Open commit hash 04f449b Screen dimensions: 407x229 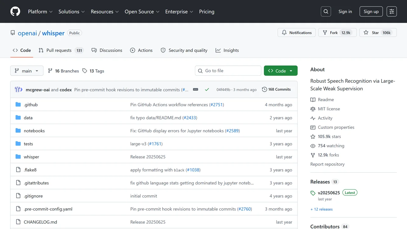[223, 90]
